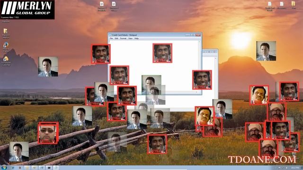Screen dimensions: 303x170
Task: Select the document icon beside the top-right folder
Action: [x=282, y=5]
